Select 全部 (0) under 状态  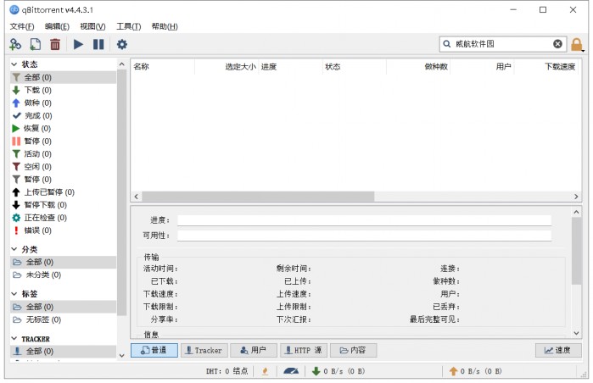click(x=63, y=77)
